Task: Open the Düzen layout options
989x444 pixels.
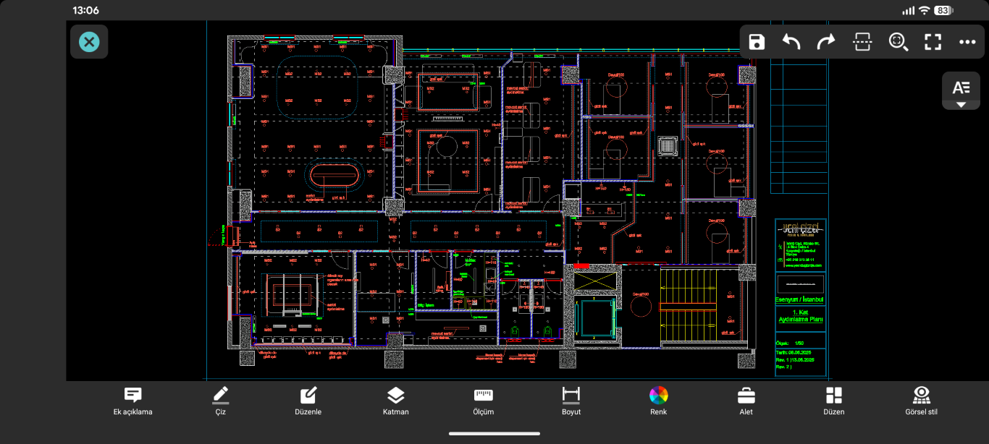Action: 834,401
